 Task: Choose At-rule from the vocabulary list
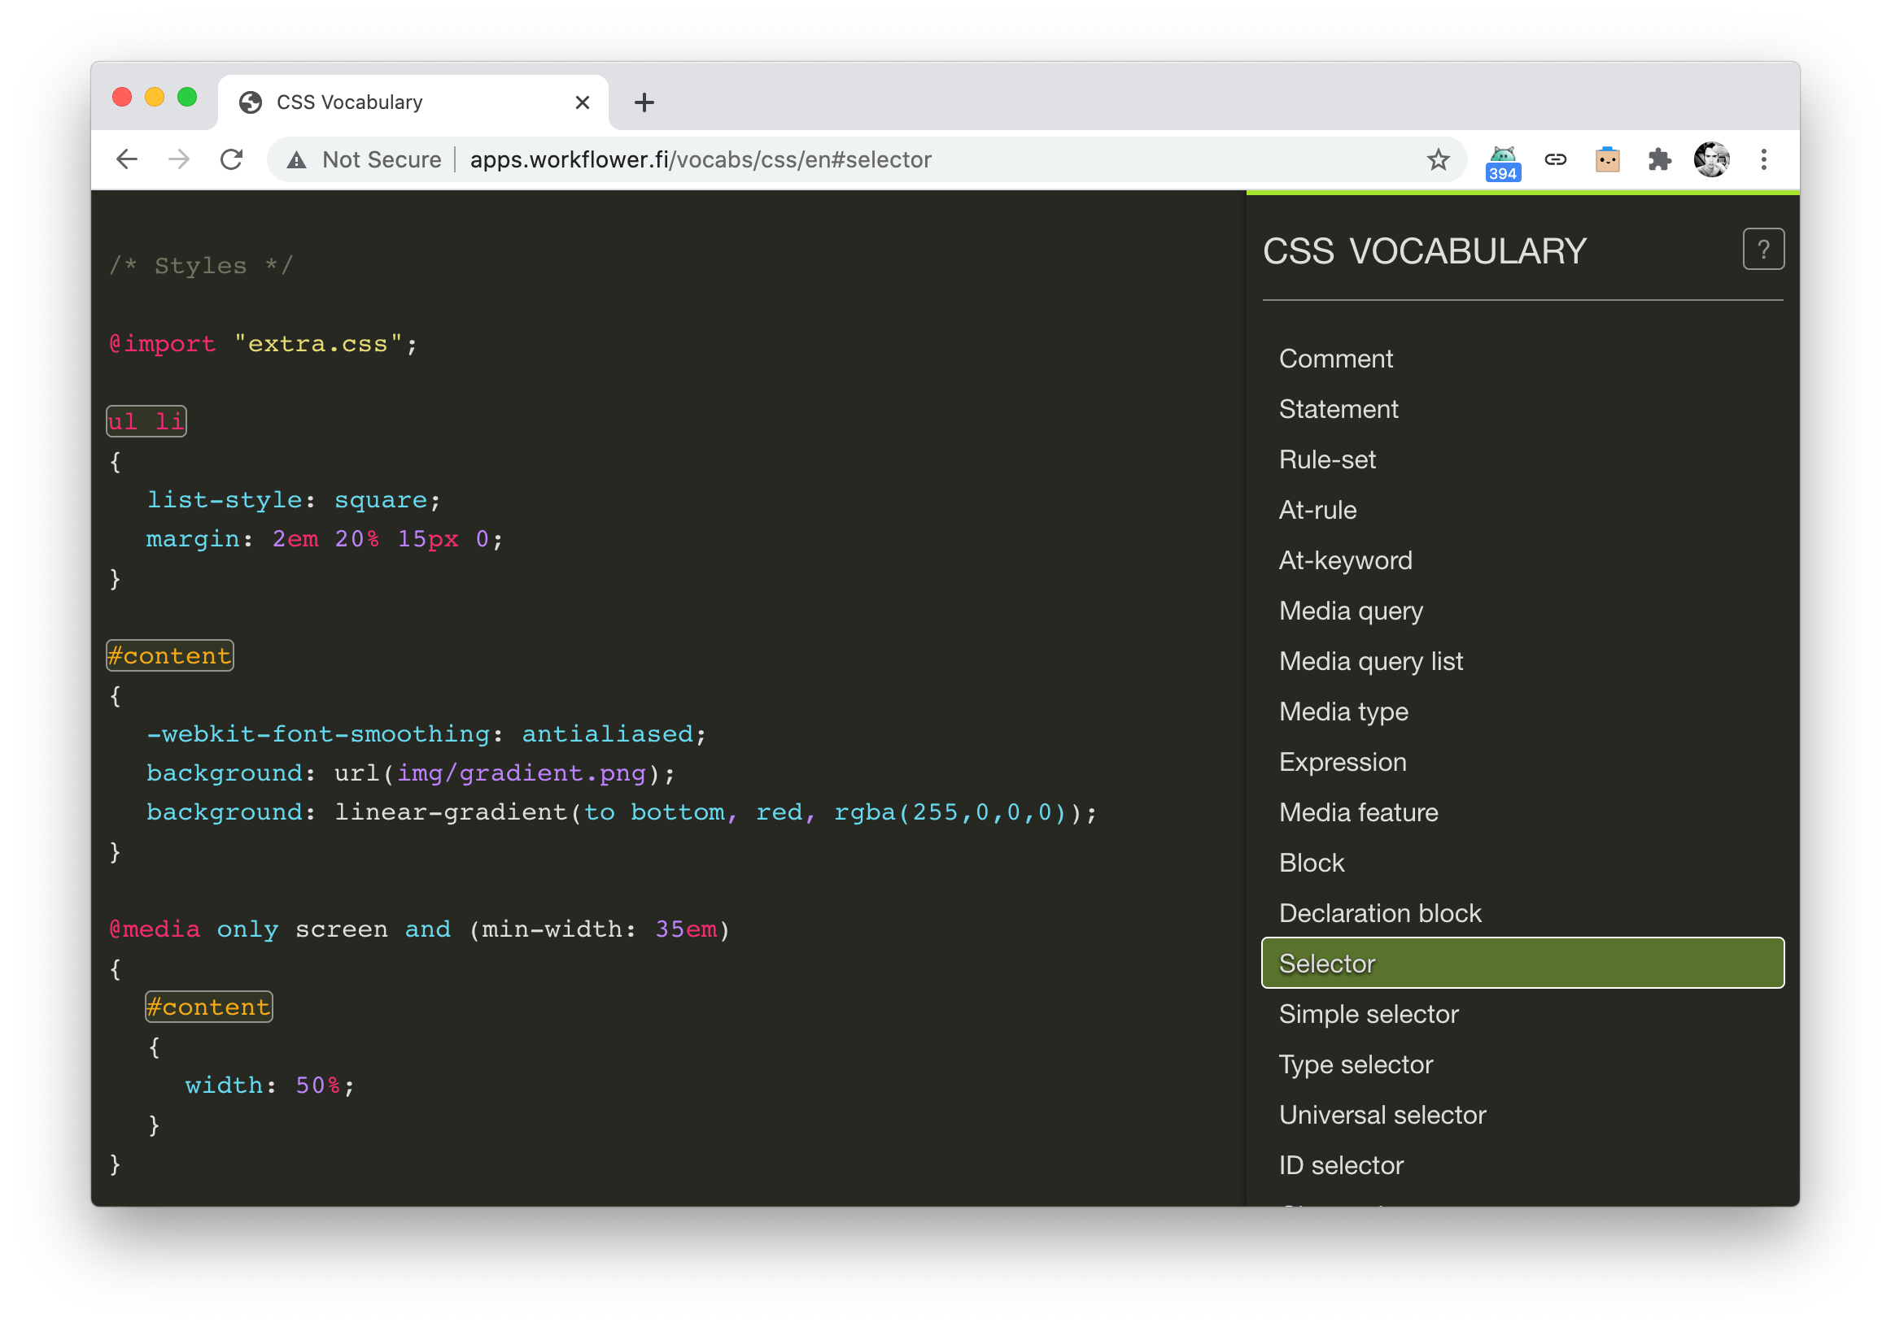(1317, 510)
